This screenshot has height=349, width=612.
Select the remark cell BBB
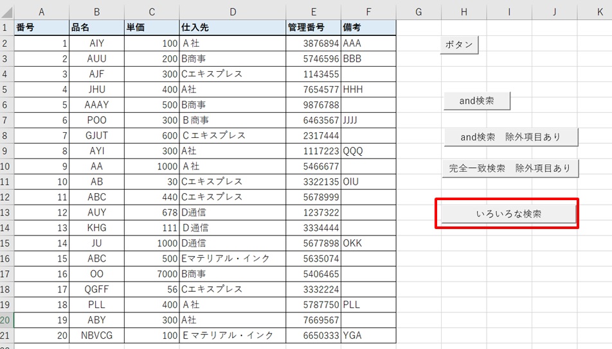(368, 59)
